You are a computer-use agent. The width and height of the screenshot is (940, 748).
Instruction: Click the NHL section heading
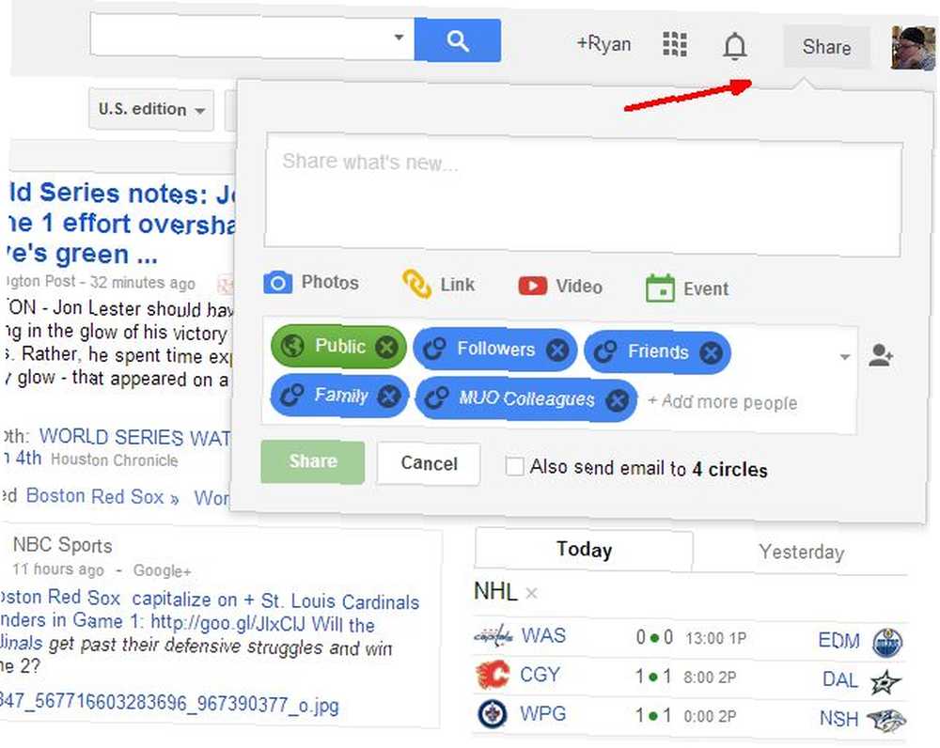point(495,592)
